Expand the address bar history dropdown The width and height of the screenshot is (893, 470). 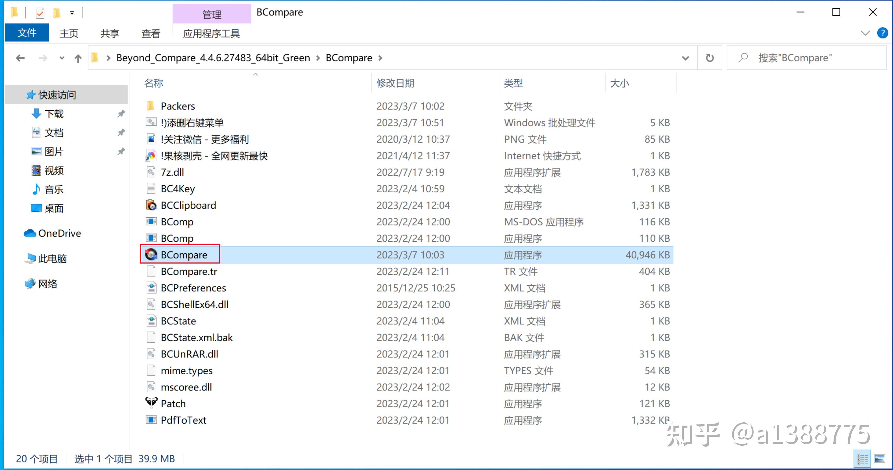[x=685, y=58]
